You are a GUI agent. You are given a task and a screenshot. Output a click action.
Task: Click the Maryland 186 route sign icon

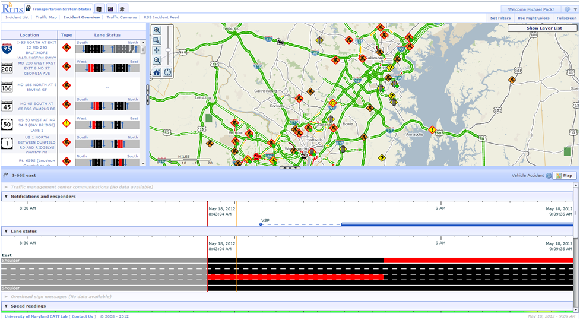(7, 87)
